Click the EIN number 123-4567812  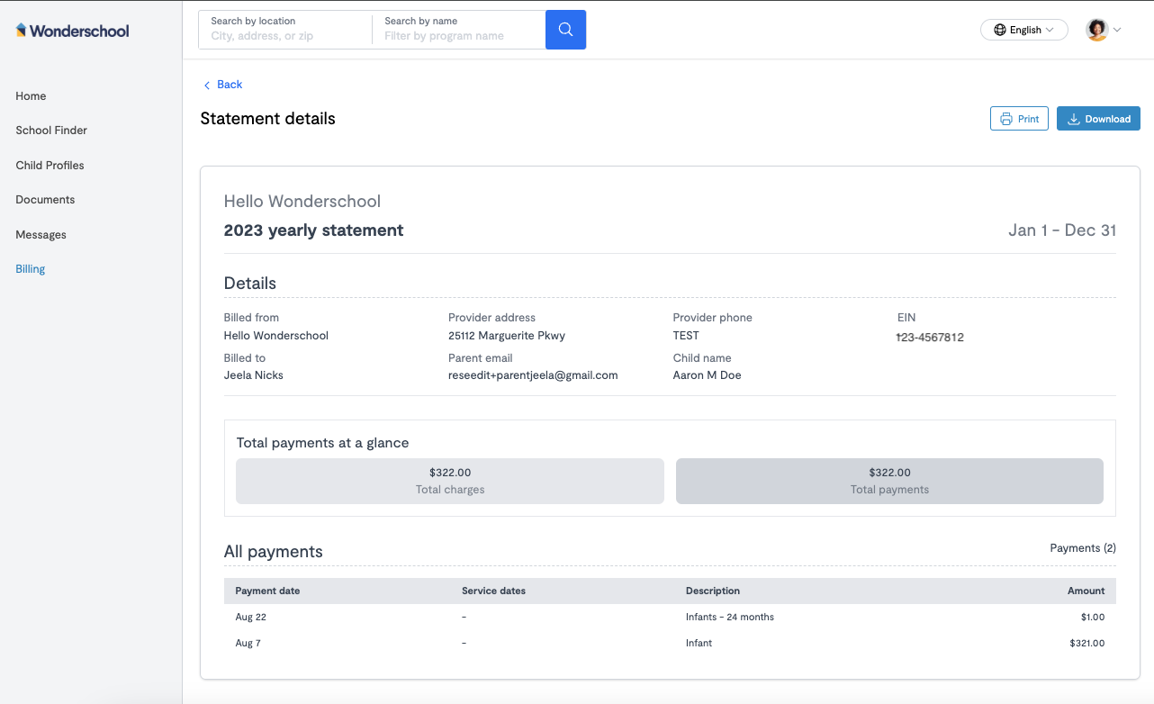tap(931, 338)
